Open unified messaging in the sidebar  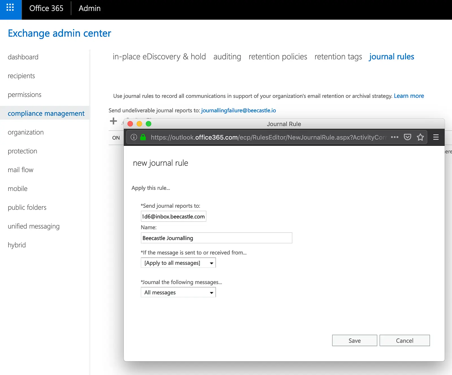34,226
